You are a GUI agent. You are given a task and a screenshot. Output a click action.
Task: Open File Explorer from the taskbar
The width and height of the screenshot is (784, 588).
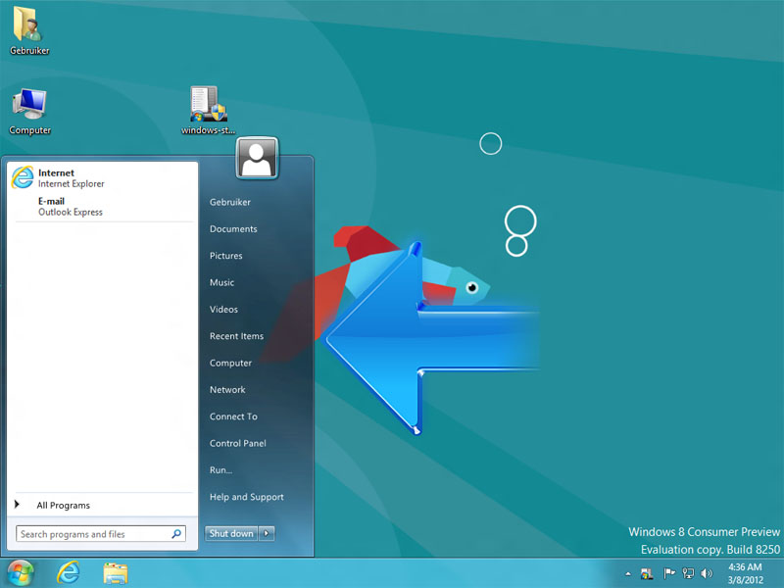116,573
